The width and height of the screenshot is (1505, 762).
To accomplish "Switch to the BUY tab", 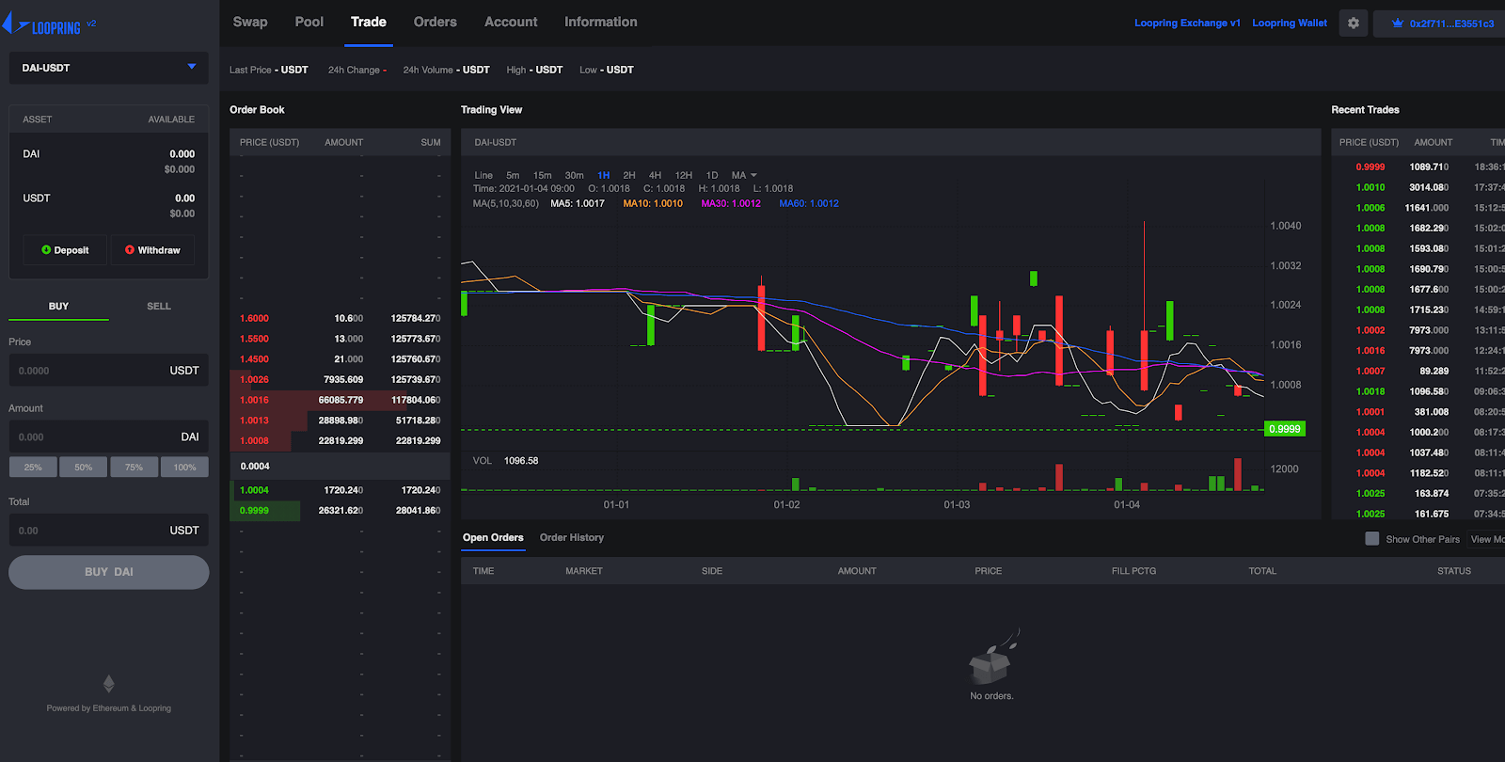I will coord(58,306).
